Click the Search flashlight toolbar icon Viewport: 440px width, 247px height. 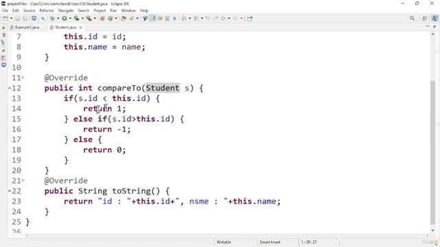(131, 19)
